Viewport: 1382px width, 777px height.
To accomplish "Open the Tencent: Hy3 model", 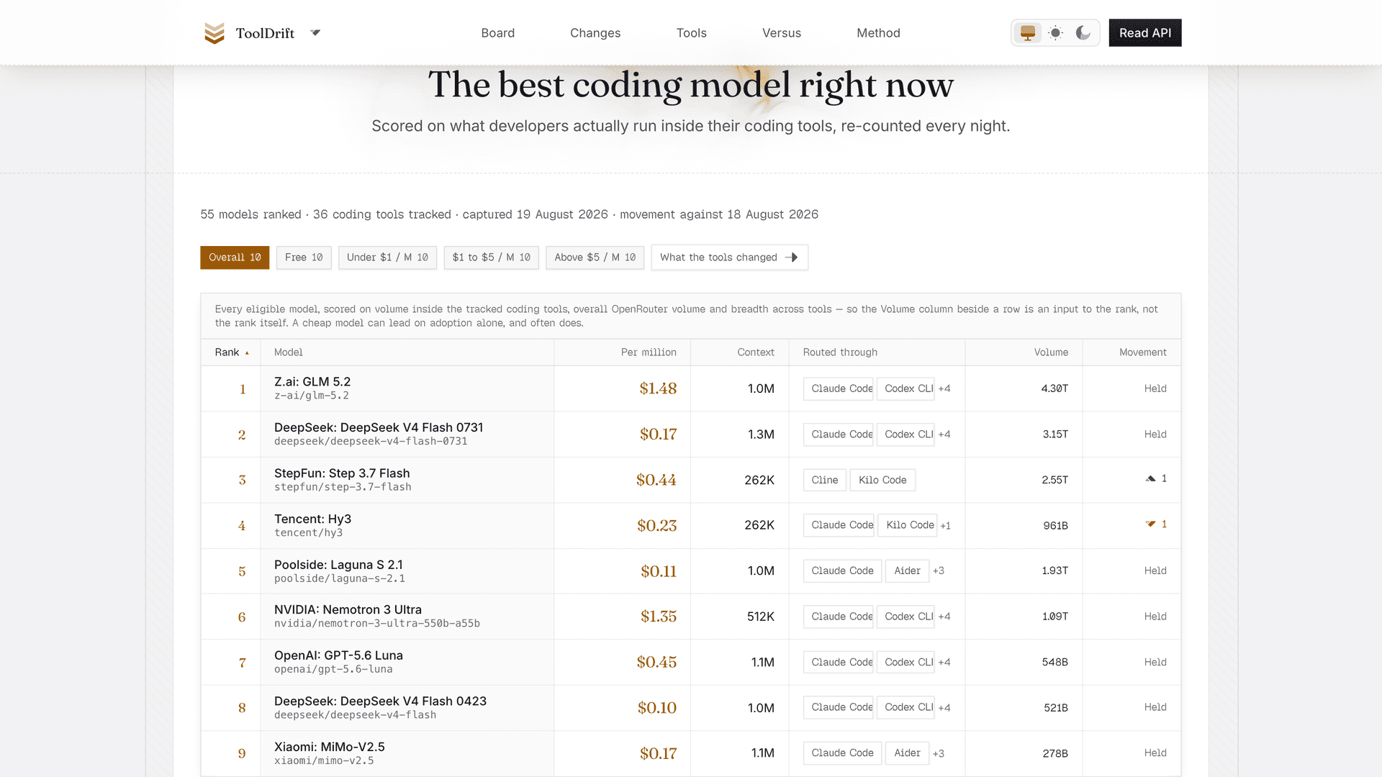I will pyautogui.click(x=312, y=519).
